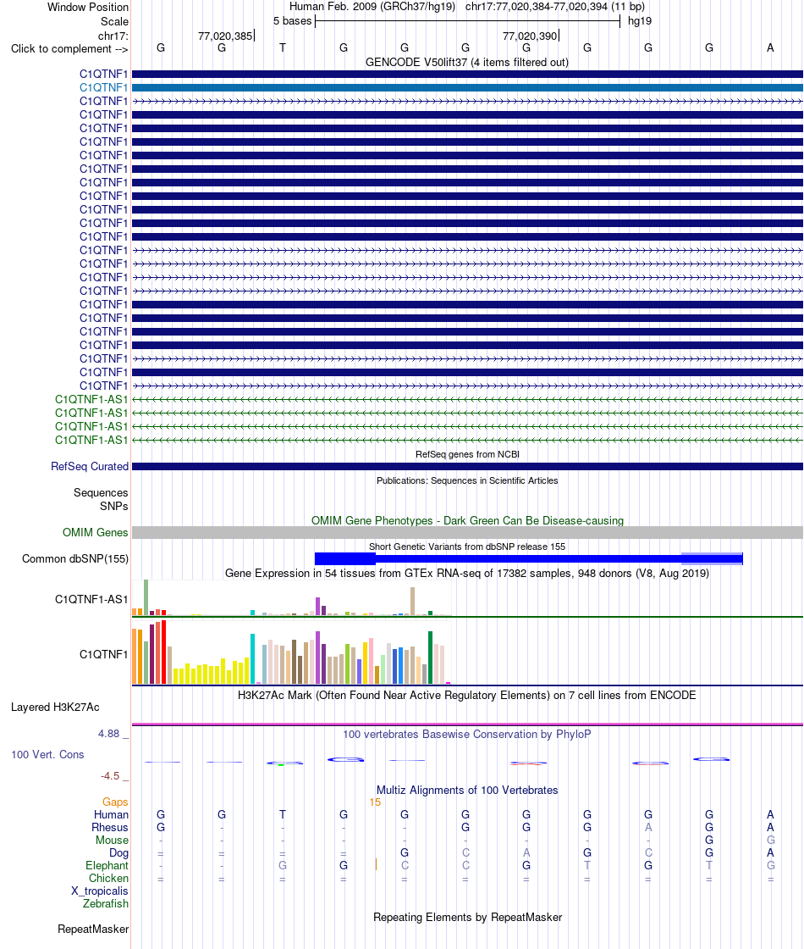Click the Dog species label

[x=118, y=852]
